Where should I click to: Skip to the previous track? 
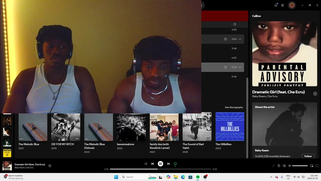pos(152,164)
